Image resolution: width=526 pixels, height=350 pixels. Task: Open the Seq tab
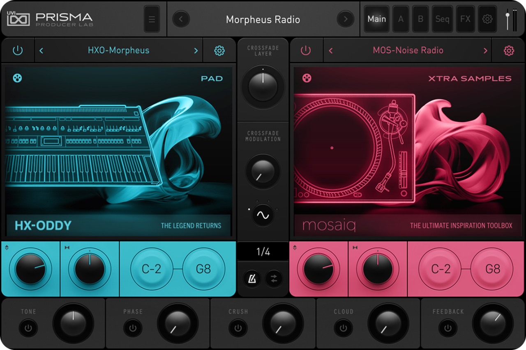point(442,19)
